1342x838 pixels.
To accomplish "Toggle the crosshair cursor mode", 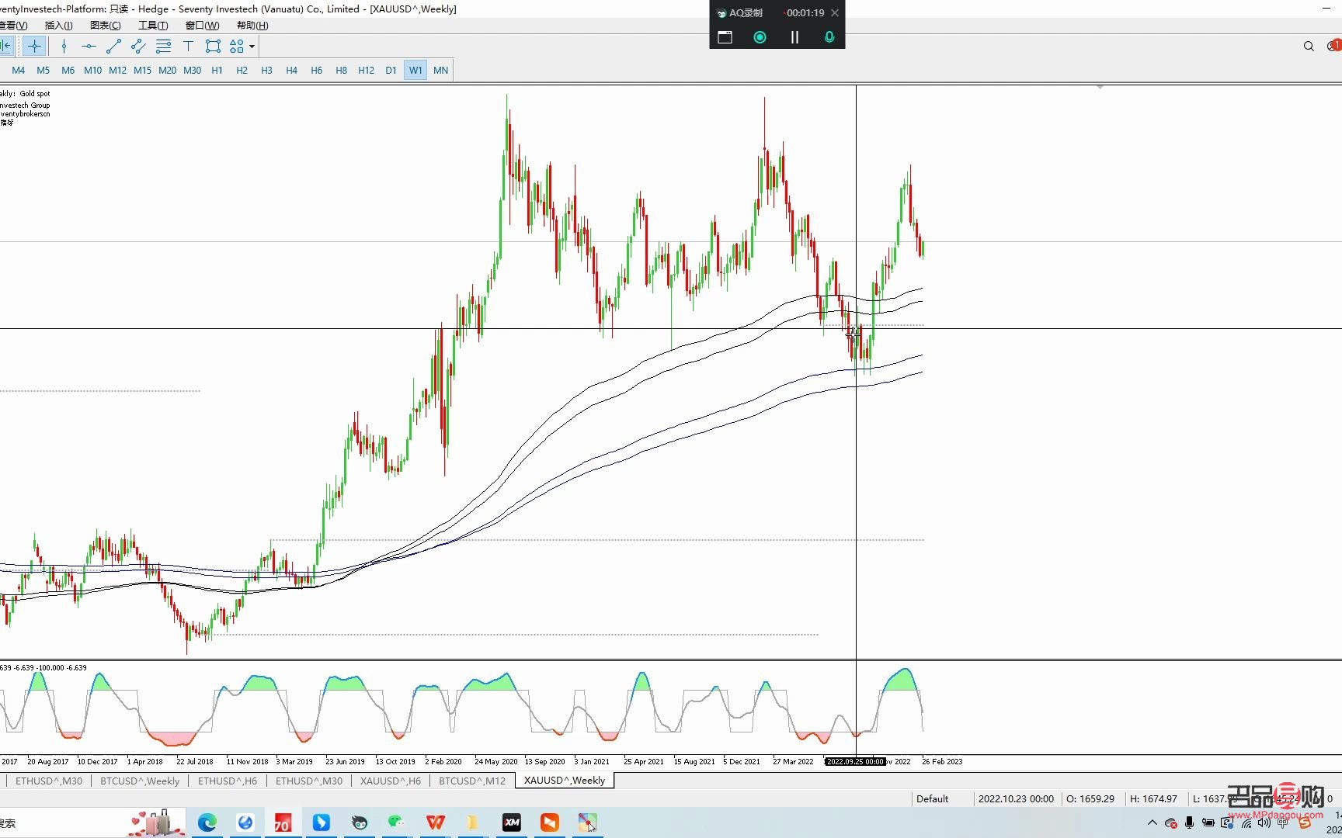I will click(34, 47).
